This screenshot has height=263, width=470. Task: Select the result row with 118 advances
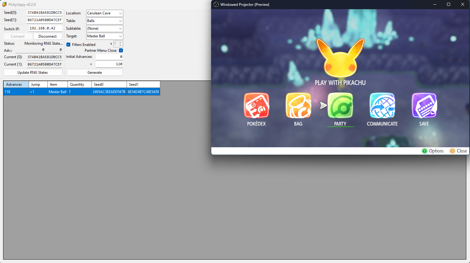(82, 92)
